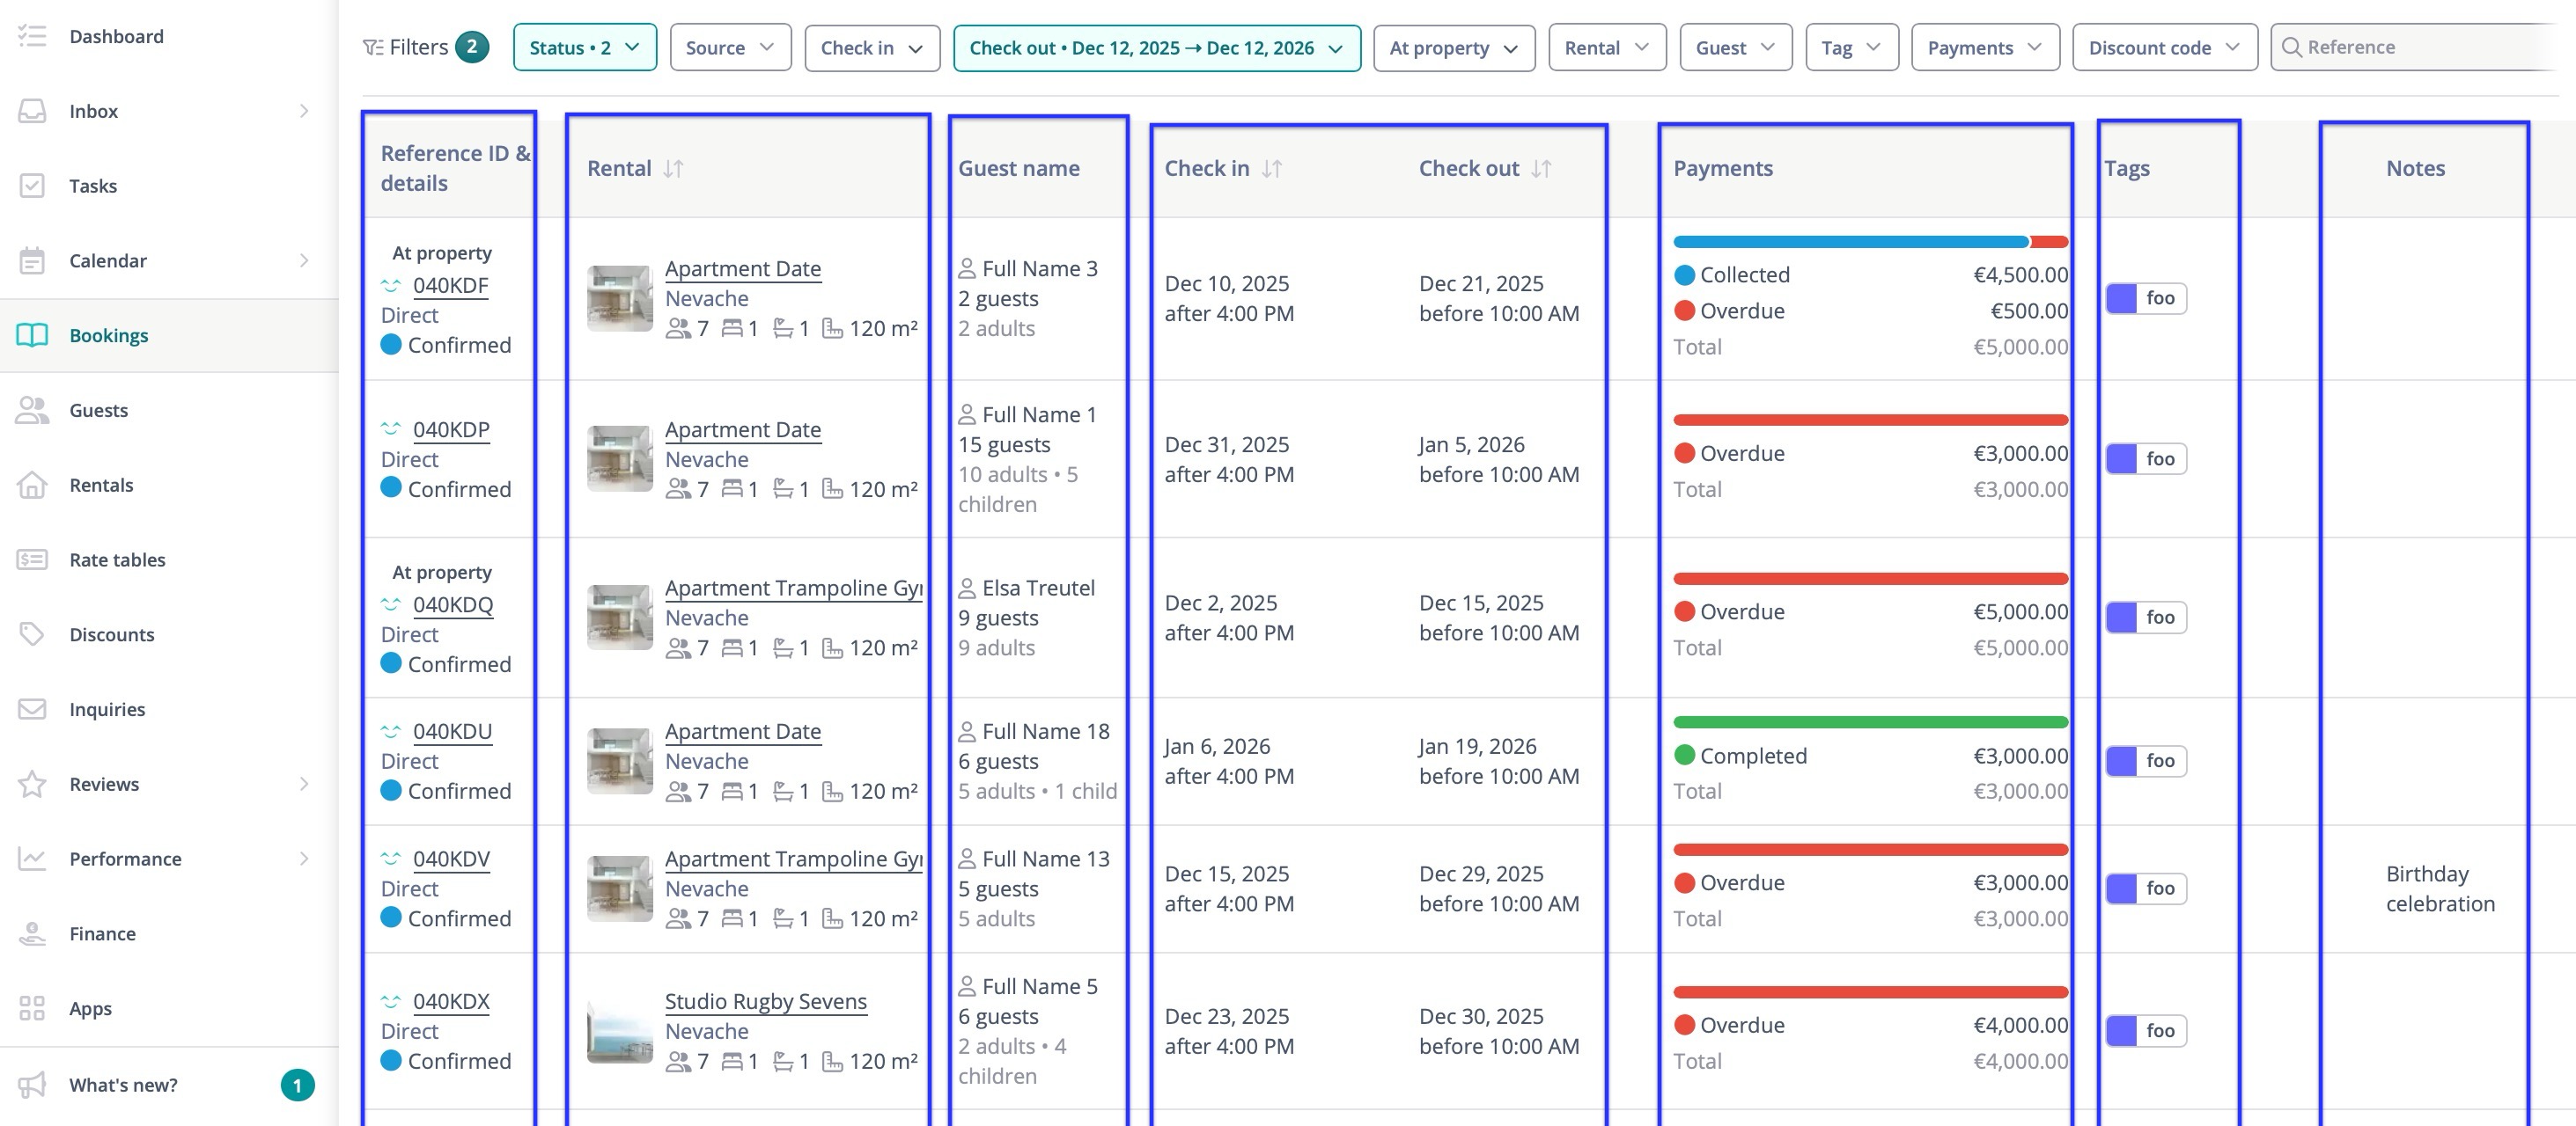Sort bookings by Rental column arrows

coord(673,169)
